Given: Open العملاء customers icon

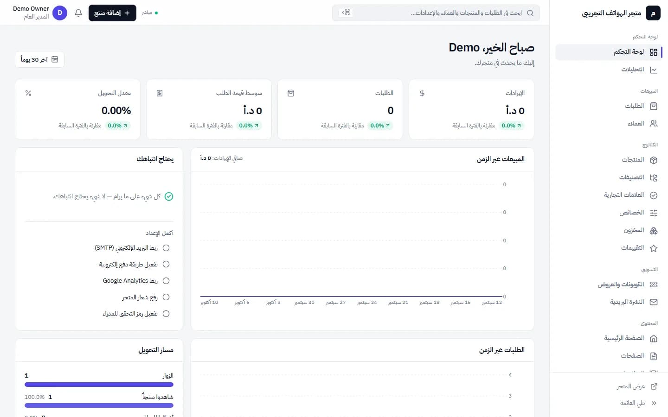Looking at the screenshot, I should pyautogui.click(x=654, y=124).
